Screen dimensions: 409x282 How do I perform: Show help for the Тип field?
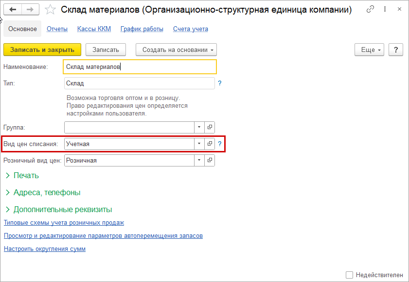(220, 83)
